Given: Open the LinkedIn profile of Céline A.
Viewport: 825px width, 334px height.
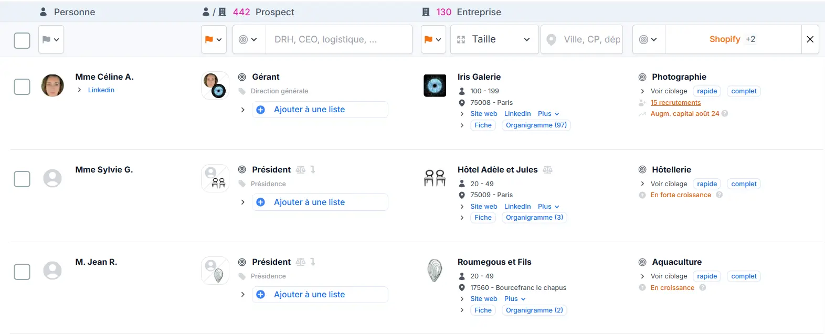Looking at the screenshot, I should click(101, 90).
